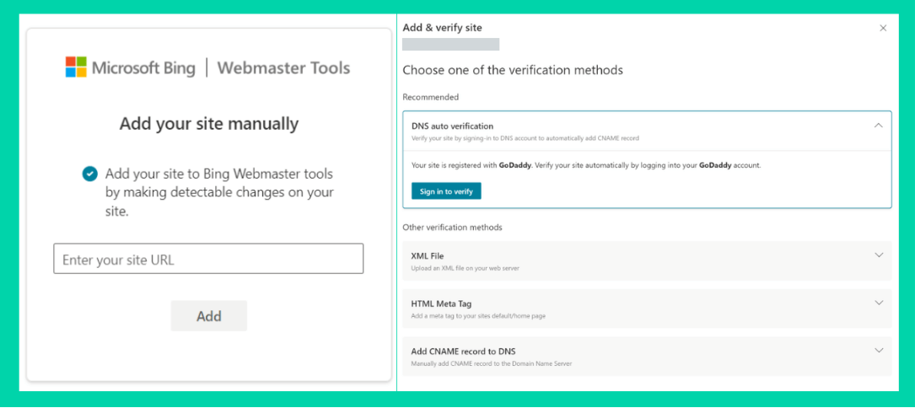This screenshot has width=915, height=408.
Task: Click Upload an XML file description text
Action: pos(465,269)
